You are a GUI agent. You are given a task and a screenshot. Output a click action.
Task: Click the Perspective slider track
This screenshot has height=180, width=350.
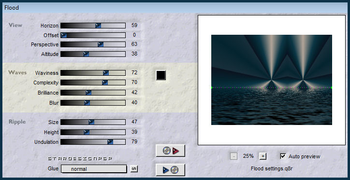tap(93, 44)
